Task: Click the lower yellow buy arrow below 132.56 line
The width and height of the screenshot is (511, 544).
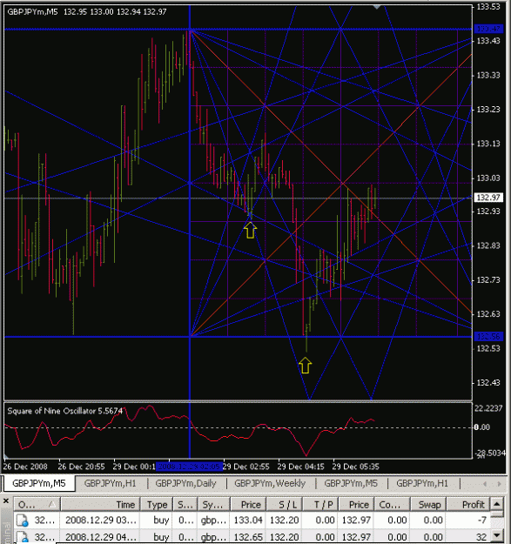Action: click(306, 366)
